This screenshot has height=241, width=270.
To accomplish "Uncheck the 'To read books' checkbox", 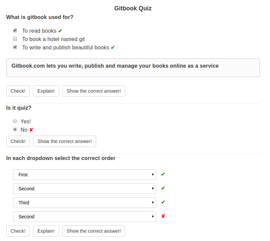I will click(15, 30).
